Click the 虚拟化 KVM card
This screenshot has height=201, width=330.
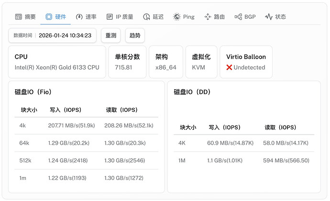pos(201,62)
